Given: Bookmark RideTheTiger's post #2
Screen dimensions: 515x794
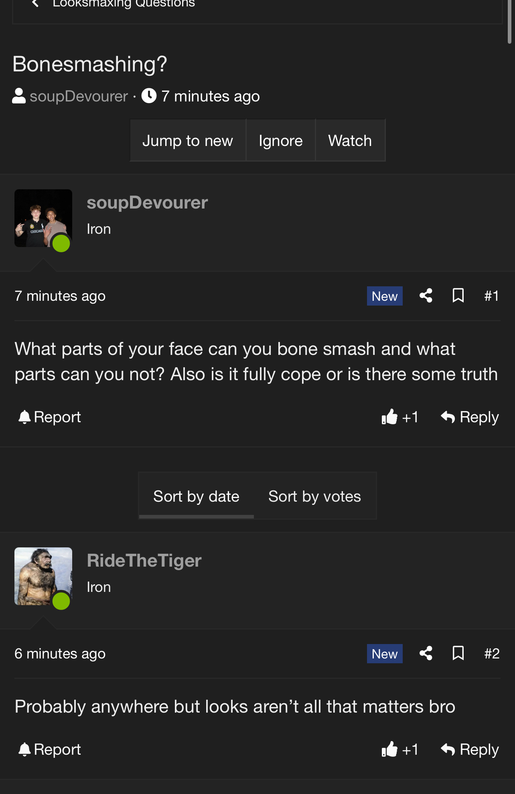Looking at the screenshot, I should click(458, 654).
